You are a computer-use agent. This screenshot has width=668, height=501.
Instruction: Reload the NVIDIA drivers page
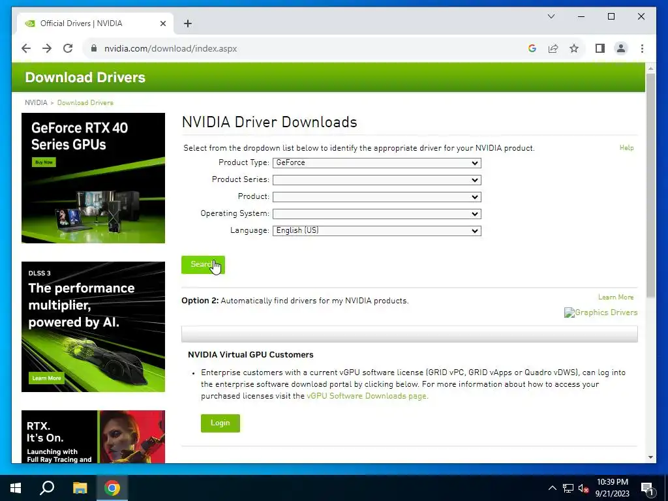(x=68, y=48)
